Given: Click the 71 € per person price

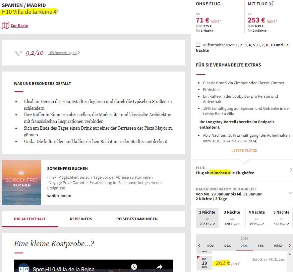Looking at the screenshot, I should coord(202,20).
